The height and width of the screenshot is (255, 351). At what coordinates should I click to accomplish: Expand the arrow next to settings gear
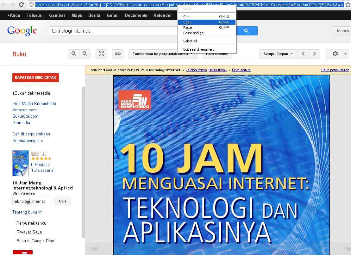pos(345,54)
